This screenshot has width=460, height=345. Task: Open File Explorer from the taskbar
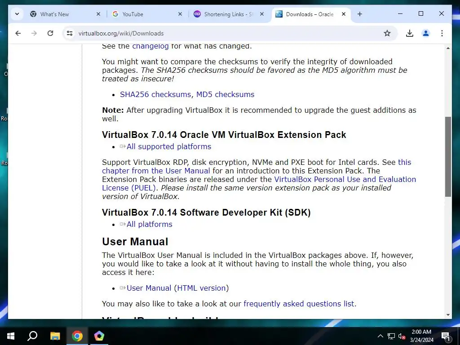[55, 336]
